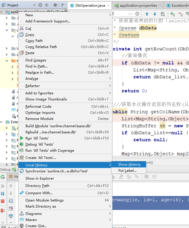
Task: Close the application.properties tab
Action: 160,5
